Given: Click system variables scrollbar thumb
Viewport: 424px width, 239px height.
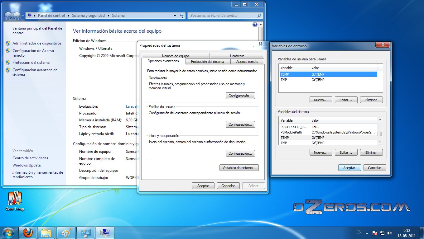Looking at the screenshot, I should click(x=380, y=134).
